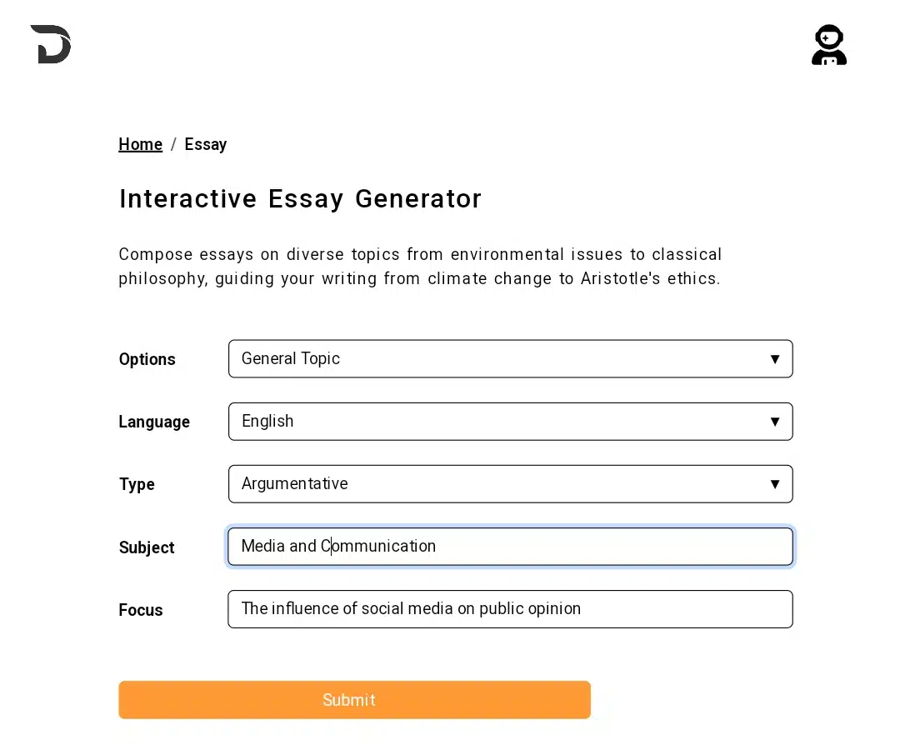Open the Type dropdown showing Argumentative

510,484
